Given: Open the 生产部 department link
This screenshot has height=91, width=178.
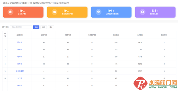Looking at the screenshot, I should 20,78.
